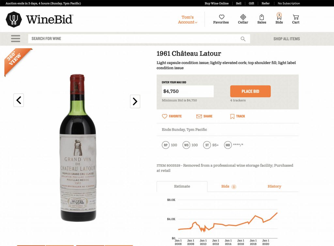Open the Cellar icon
Screen dimensions: 334x246
243,17
